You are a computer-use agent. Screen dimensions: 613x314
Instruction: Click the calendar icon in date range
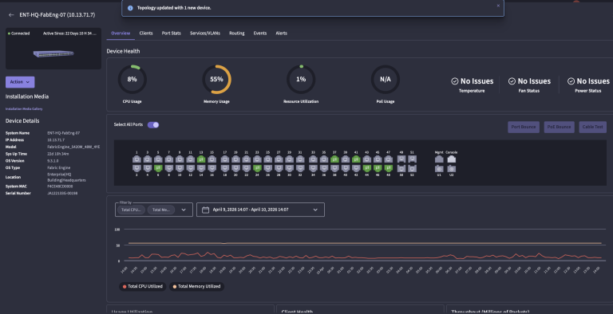pyautogui.click(x=205, y=210)
